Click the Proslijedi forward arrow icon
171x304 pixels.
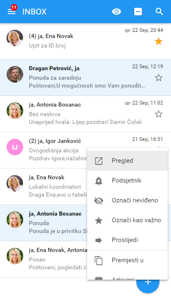coord(99,240)
